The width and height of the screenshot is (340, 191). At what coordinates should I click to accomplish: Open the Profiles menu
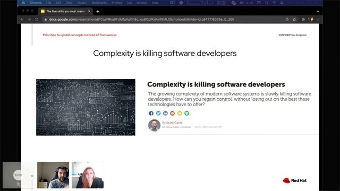[x=117, y=3]
